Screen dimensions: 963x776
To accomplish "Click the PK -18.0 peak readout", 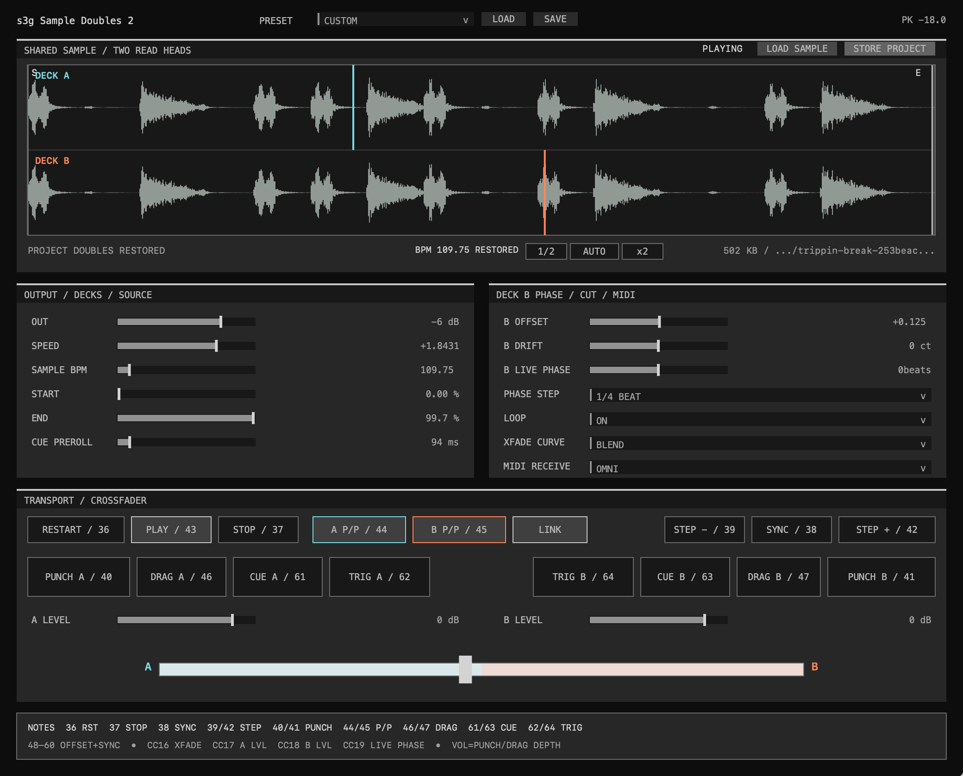I will pos(923,20).
